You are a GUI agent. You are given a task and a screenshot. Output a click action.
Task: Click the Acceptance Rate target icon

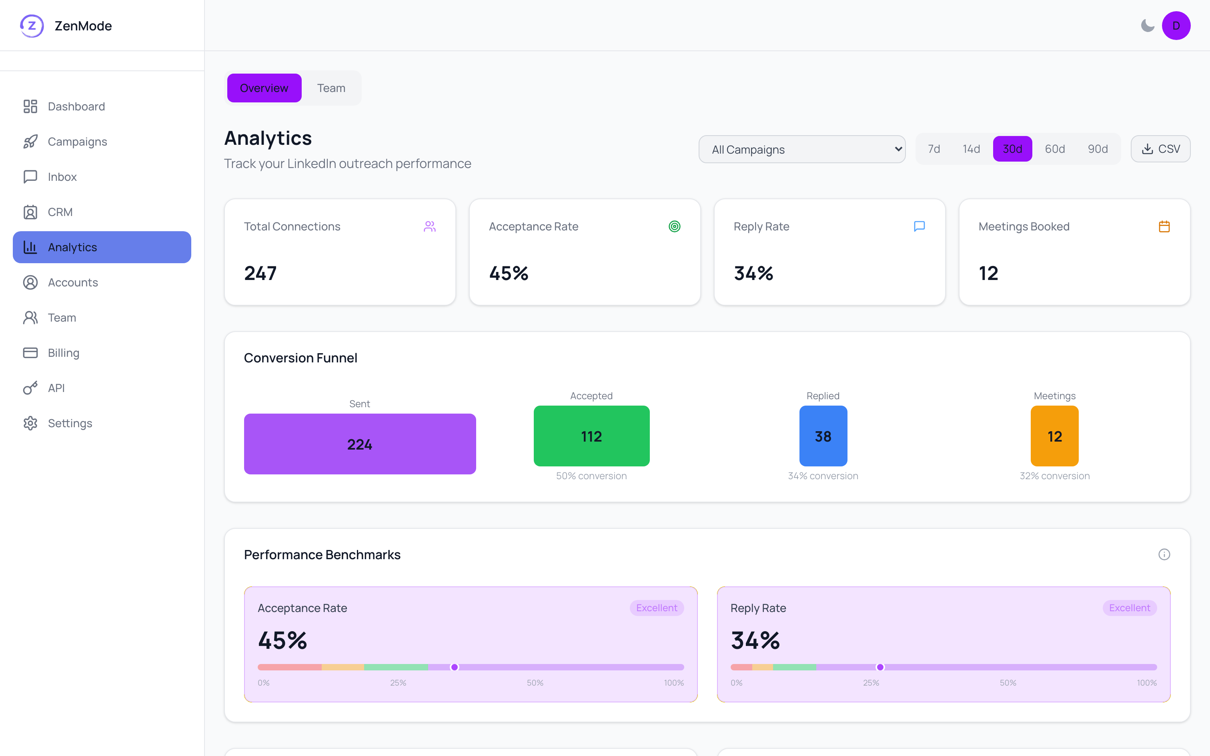point(675,226)
